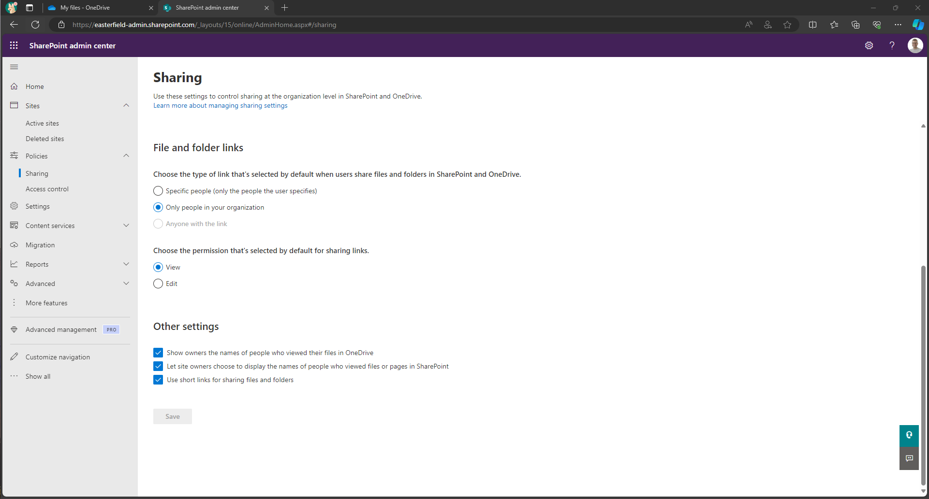View site information lock icon
This screenshot has width=929, height=499.
coord(61,25)
